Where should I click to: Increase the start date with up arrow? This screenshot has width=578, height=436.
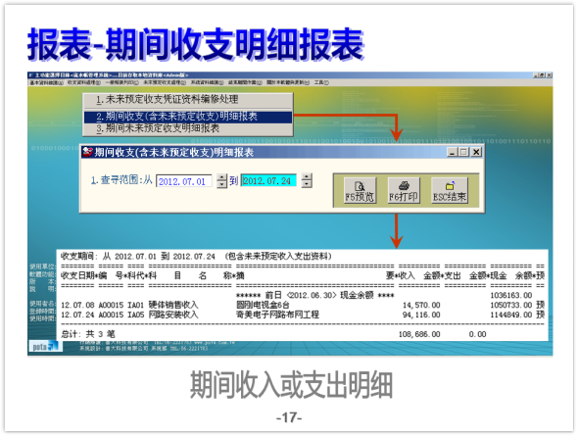point(221,177)
